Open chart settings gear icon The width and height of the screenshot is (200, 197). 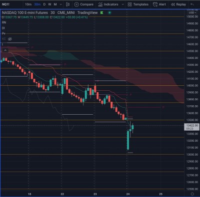click(192, 194)
